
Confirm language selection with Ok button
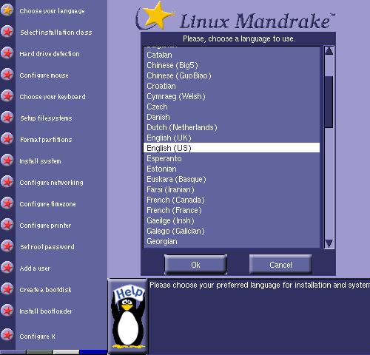(195, 265)
